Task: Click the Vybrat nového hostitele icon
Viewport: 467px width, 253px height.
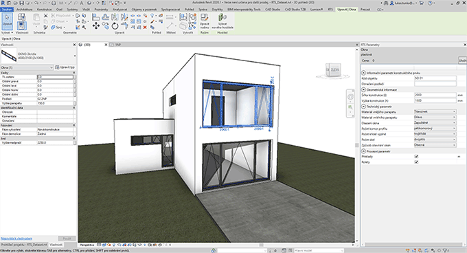Action: 223,21
